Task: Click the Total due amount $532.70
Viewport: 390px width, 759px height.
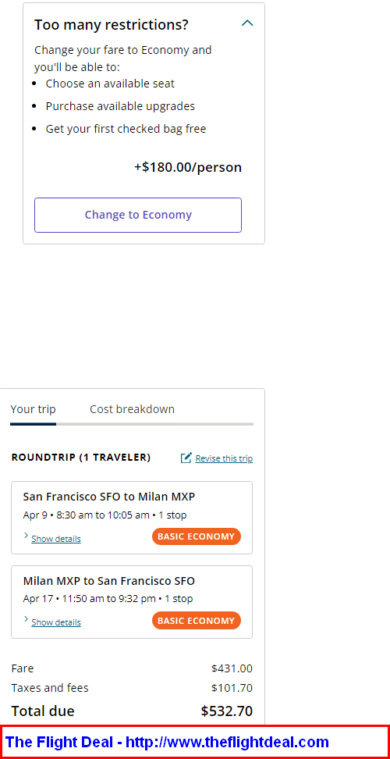Action: click(227, 711)
